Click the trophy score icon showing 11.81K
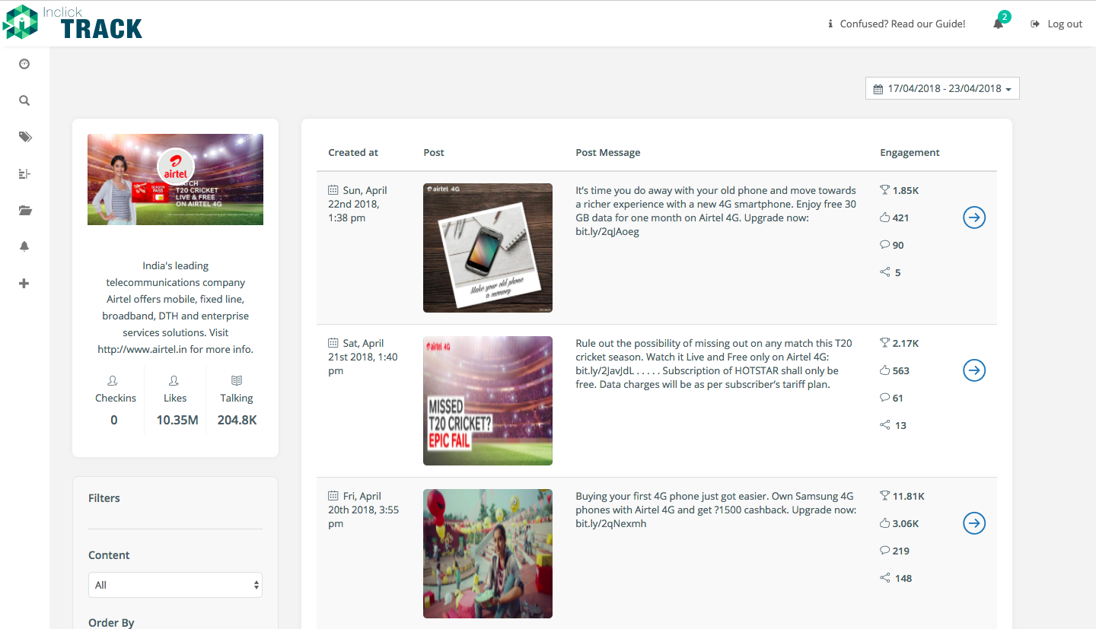This screenshot has height=629, width=1096. pos(884,496)
